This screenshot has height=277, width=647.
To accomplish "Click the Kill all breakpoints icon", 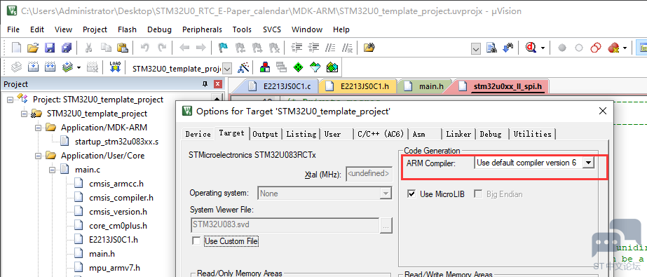I will (x=613, y=48).
